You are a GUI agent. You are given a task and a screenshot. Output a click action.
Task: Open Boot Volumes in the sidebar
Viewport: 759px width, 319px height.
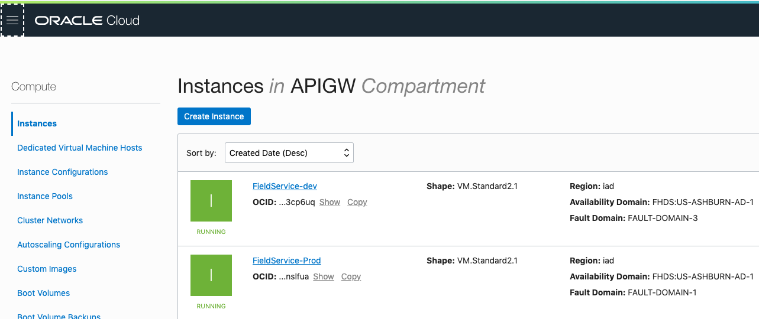44,293
